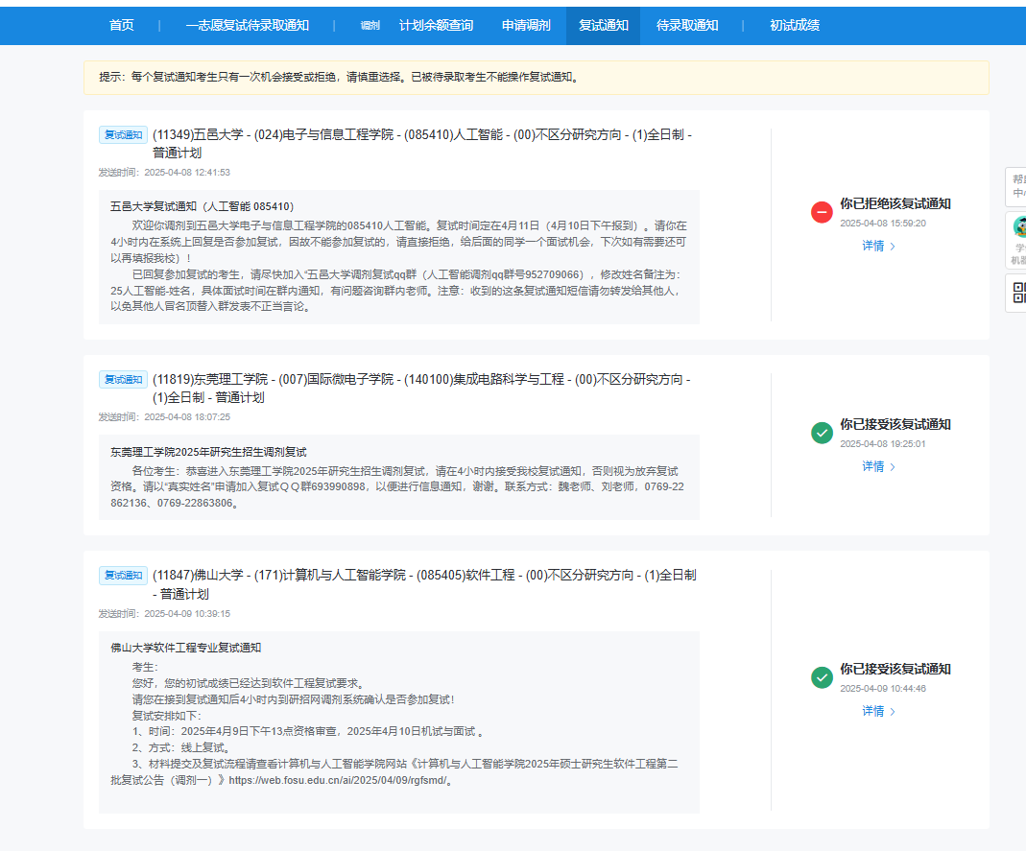Open 详情 for the 佛山大学 accepted notice
The image size is (1026, 851).
point(878,711)
